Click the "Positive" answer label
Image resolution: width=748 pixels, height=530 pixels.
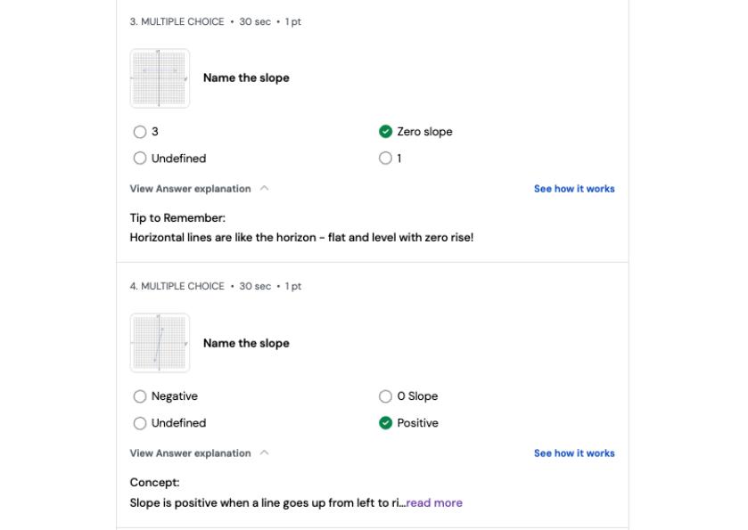click(x=417, y=423)
